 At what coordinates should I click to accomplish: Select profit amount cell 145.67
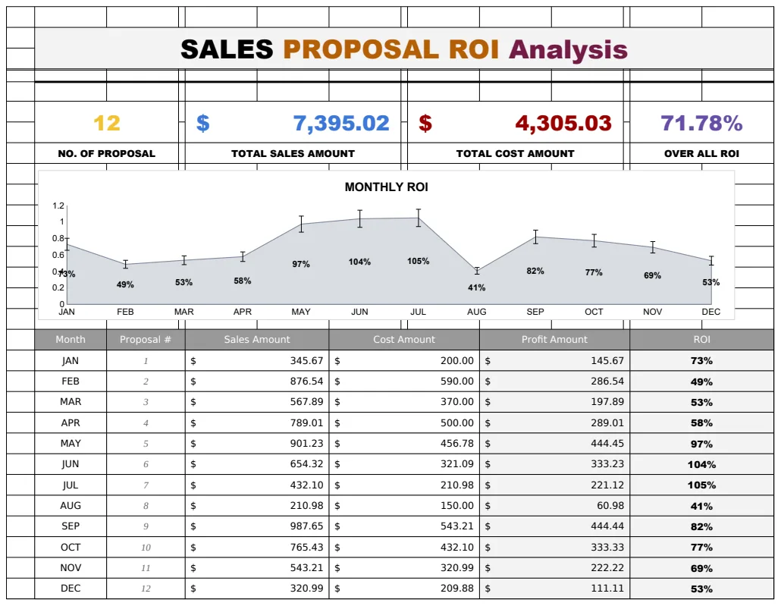coord(554,361)
